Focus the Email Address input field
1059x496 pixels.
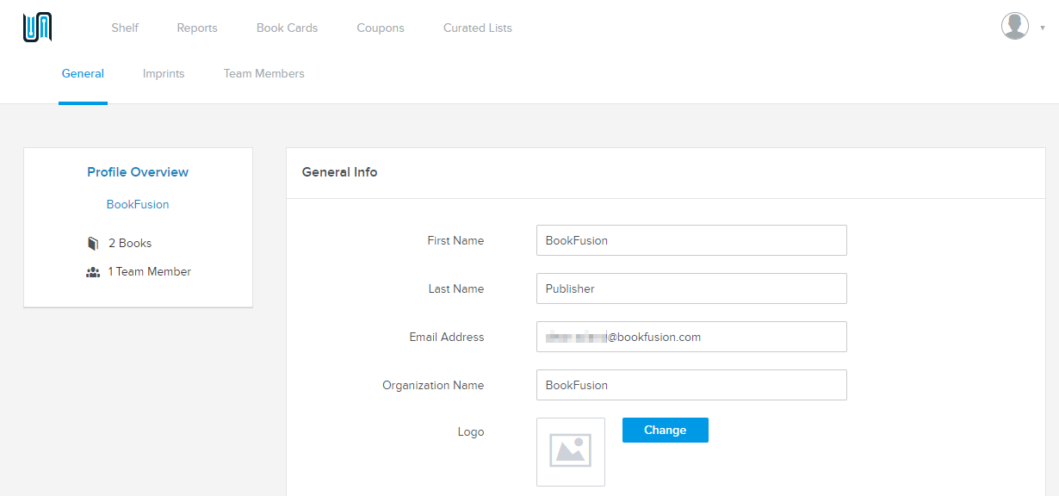[691, 337]
